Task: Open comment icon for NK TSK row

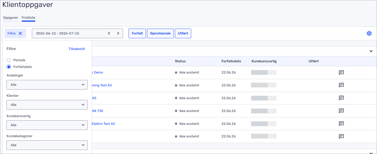Action: 341,111
